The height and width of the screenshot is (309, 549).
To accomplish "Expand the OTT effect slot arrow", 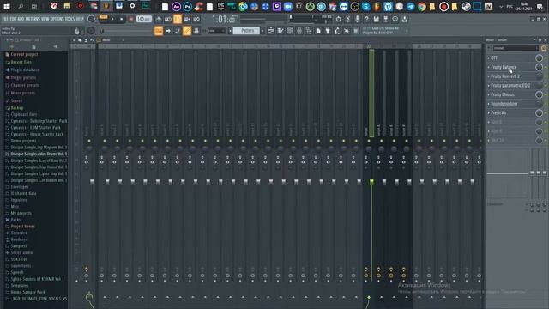I will click(x=489, y=58).
